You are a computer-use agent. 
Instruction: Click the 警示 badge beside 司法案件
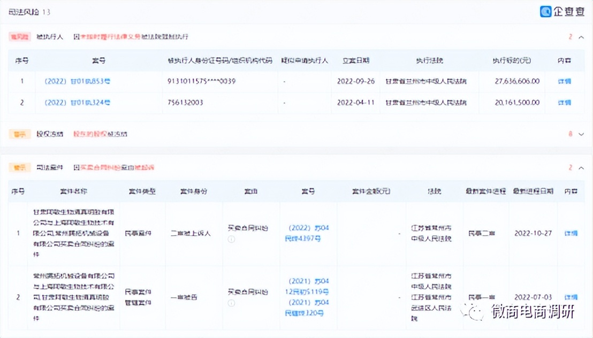(x=19, y=166)
